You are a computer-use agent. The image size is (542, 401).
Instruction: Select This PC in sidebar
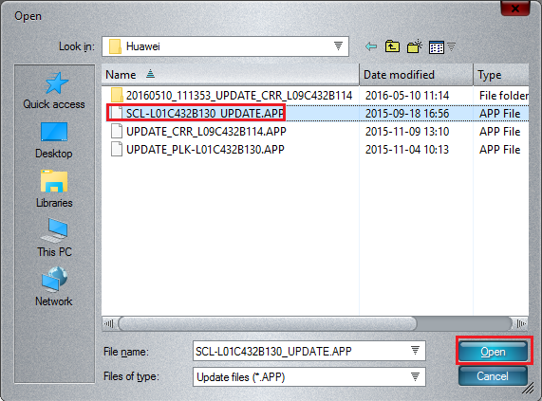tap(54, 238)
